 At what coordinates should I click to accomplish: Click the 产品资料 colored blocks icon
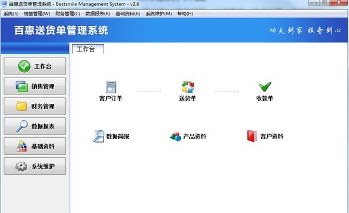coord(175,137)
